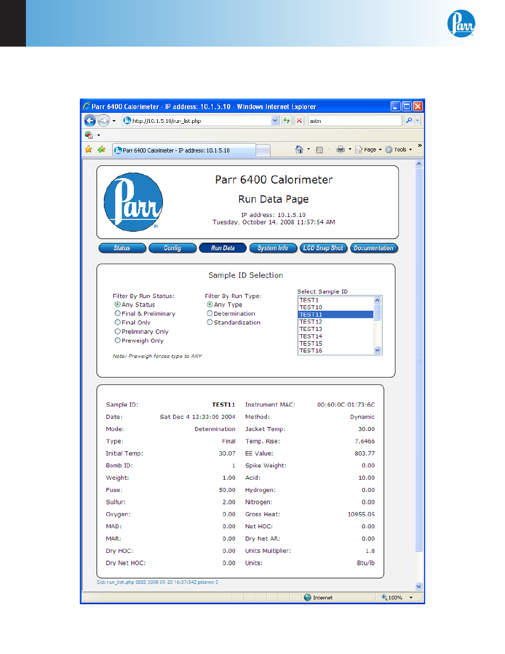Click Sample ID list scroll down arrow
Image resolution: width=505 pixels, height=654 pixels.
tap(377, 350)
